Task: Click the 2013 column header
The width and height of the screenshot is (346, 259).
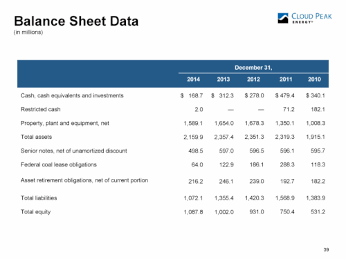Action: pyautogui.click(x=224, y=79)
